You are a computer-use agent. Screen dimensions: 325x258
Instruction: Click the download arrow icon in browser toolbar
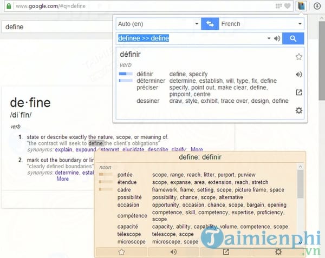pos(317,6)
